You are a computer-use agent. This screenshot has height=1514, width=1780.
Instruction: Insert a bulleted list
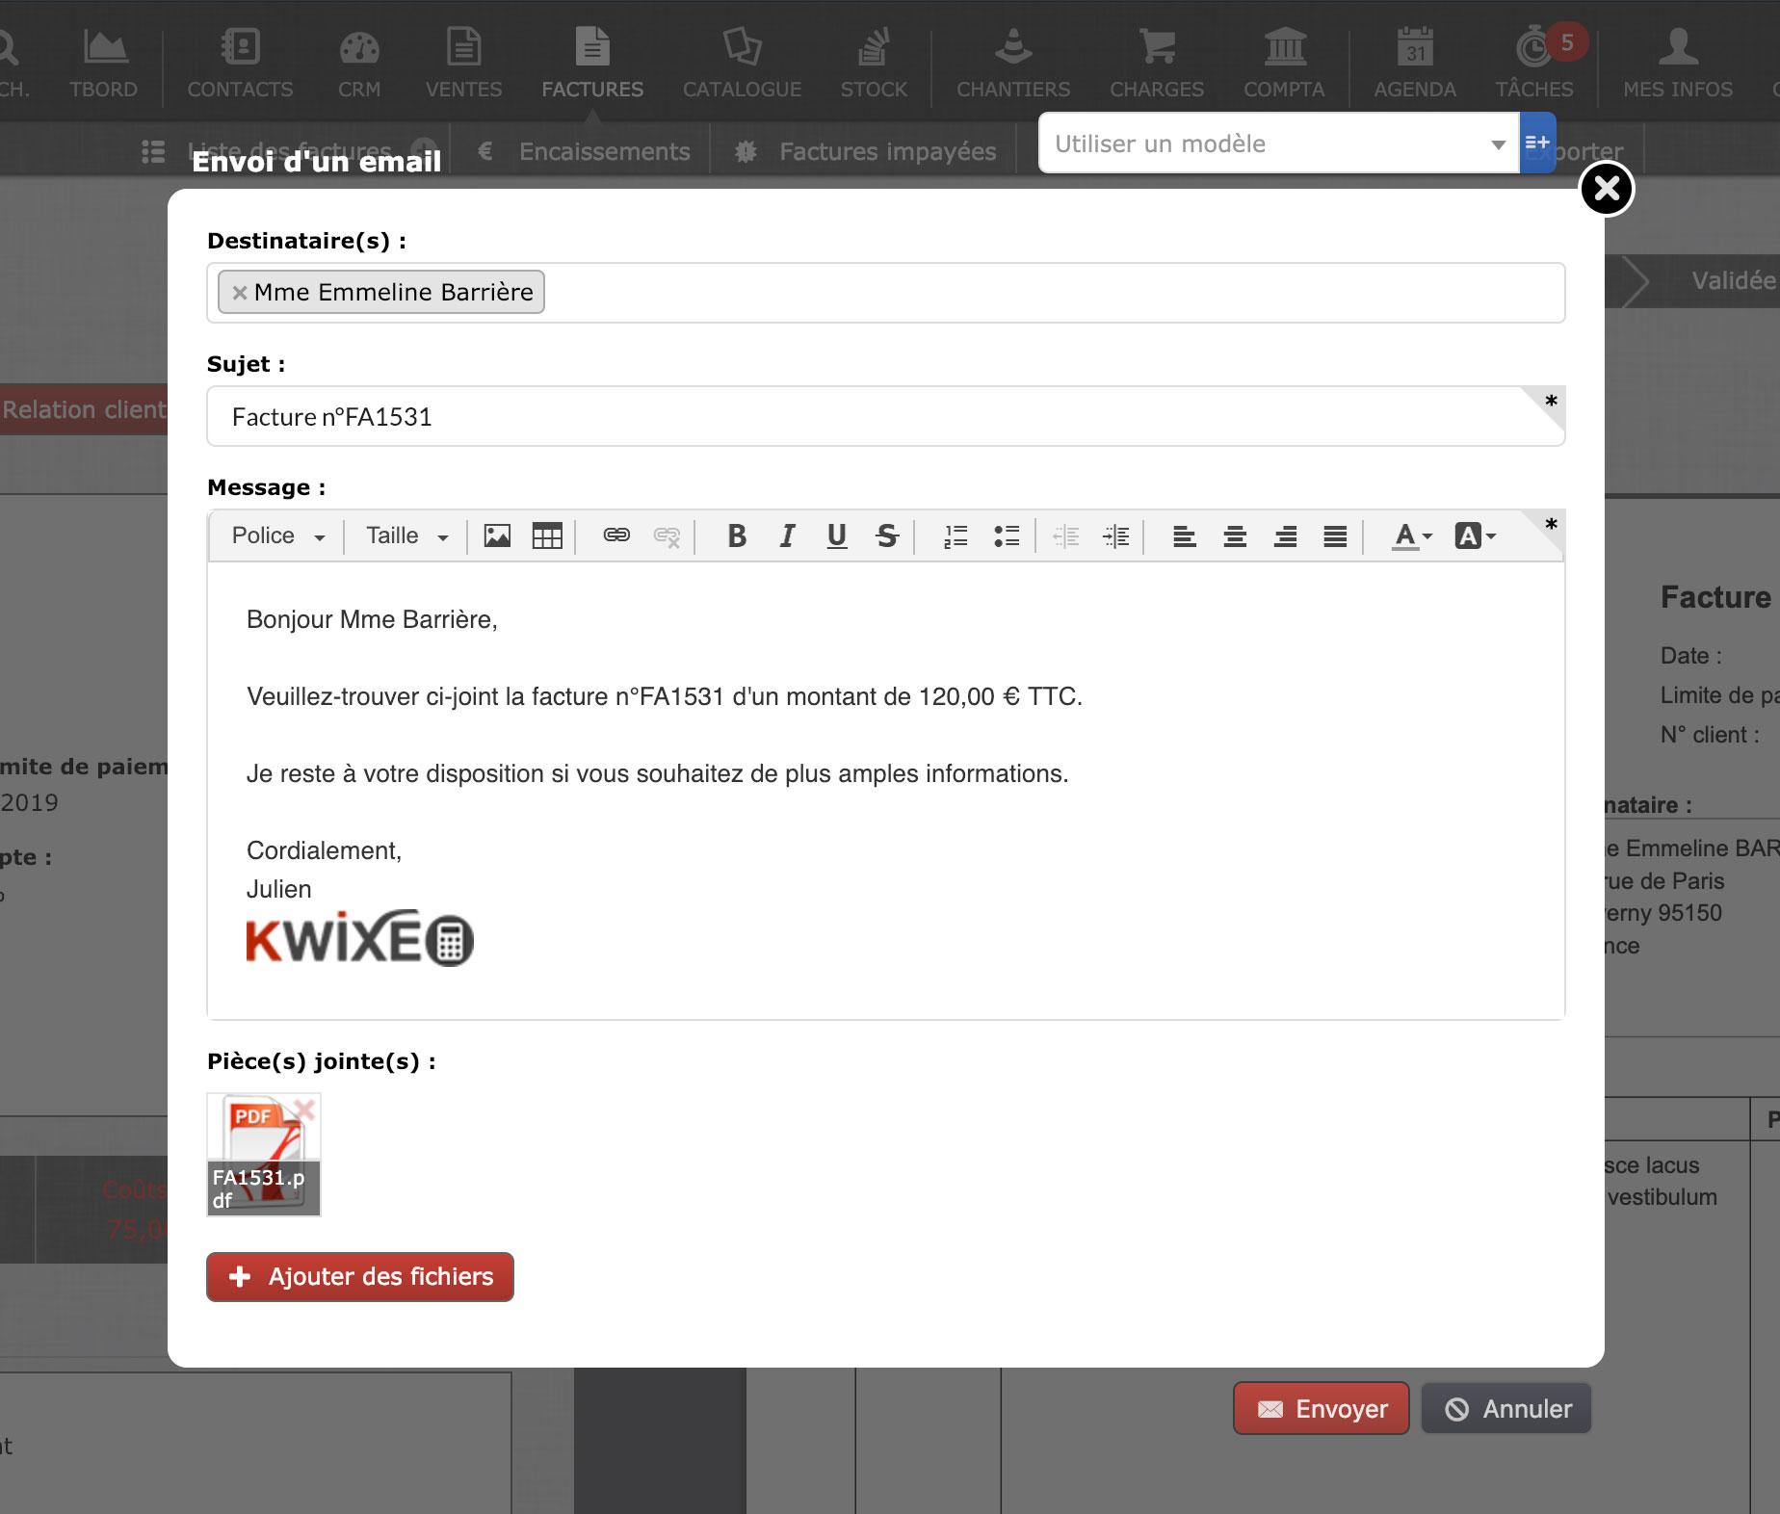coord(1007,535)
